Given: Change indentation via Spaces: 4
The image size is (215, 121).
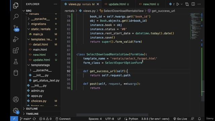Looking at the screenshot, I should coord(95,119).
